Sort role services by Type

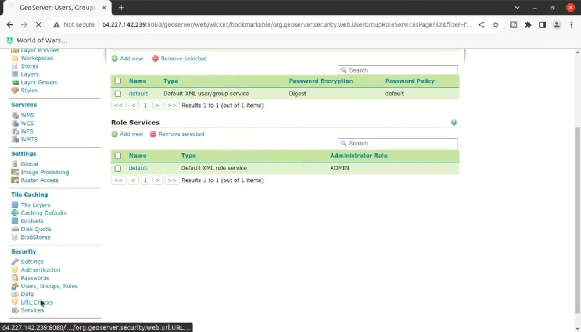click(188, 155)
